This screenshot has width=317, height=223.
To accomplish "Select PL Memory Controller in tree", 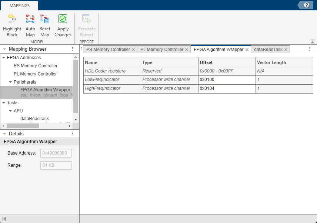I will point(35,74).
